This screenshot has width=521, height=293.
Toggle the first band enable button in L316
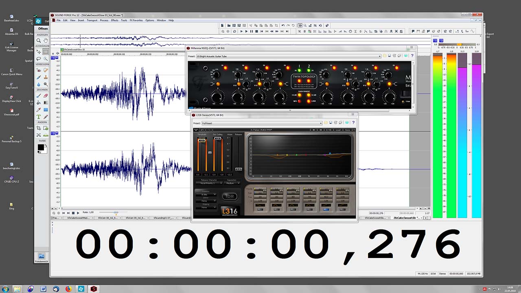coord(260,210)
